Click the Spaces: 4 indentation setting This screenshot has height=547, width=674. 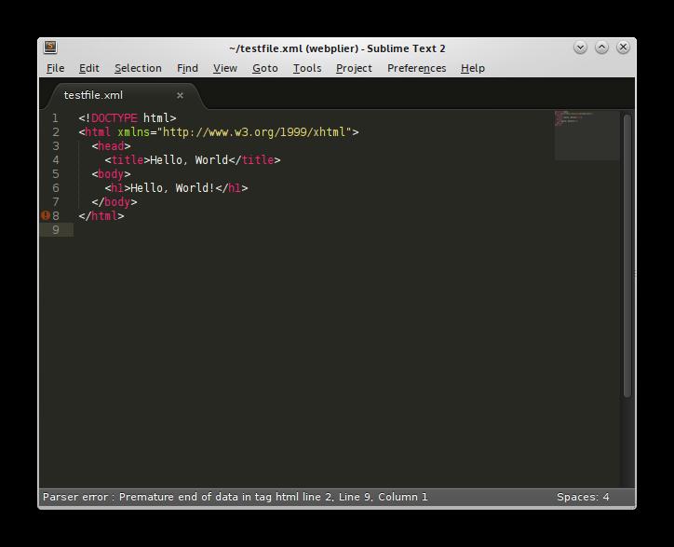pos(583,497)
